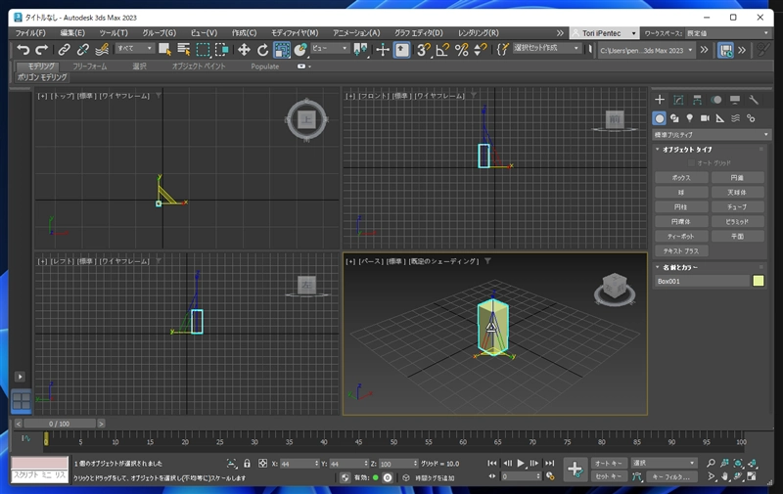Image resolution: width=783 pixels, height=494 pixels.
Task: Open the ファイル(F) menu
Action: click(30, 33)
